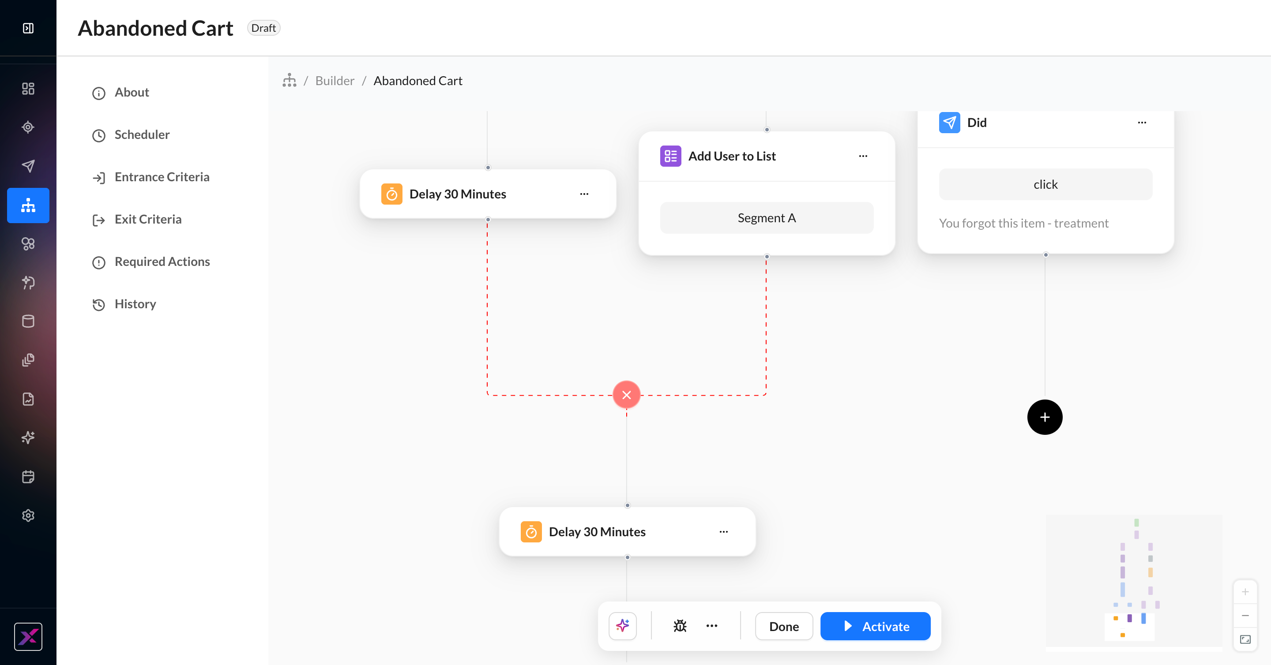This screenshot has width=1271, height=665.
Task: Navigate to Builder in the breadcrumb
Action: (335, 80)
